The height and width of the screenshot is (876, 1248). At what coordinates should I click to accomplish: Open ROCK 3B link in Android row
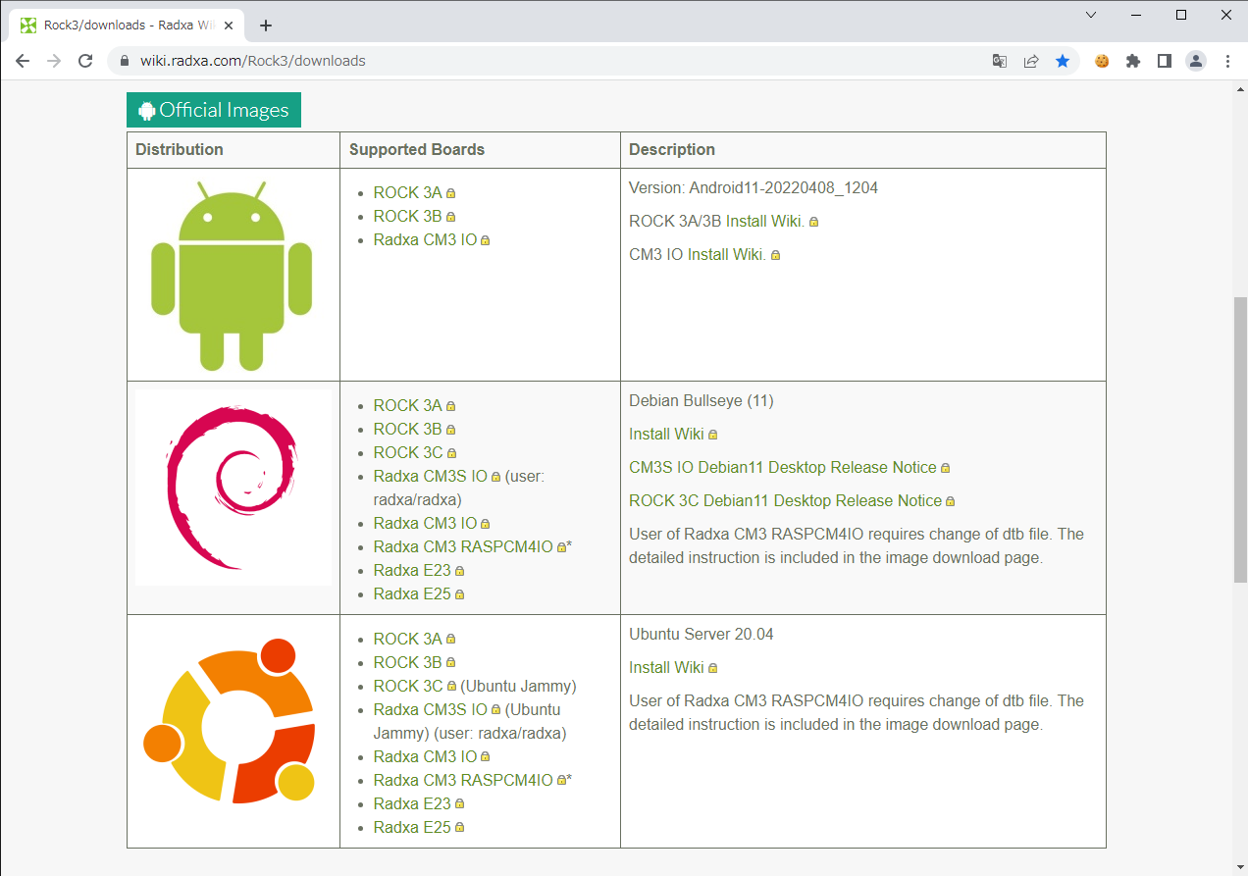click(408, 216)
